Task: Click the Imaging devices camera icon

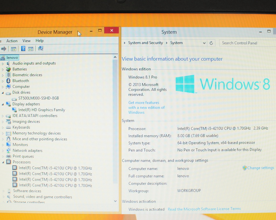Action: (x=8, y=121)
